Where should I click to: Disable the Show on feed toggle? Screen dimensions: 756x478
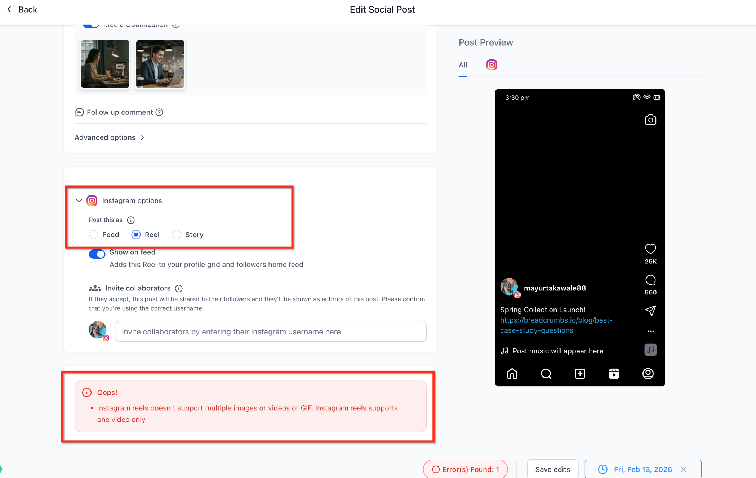(97, 254)
